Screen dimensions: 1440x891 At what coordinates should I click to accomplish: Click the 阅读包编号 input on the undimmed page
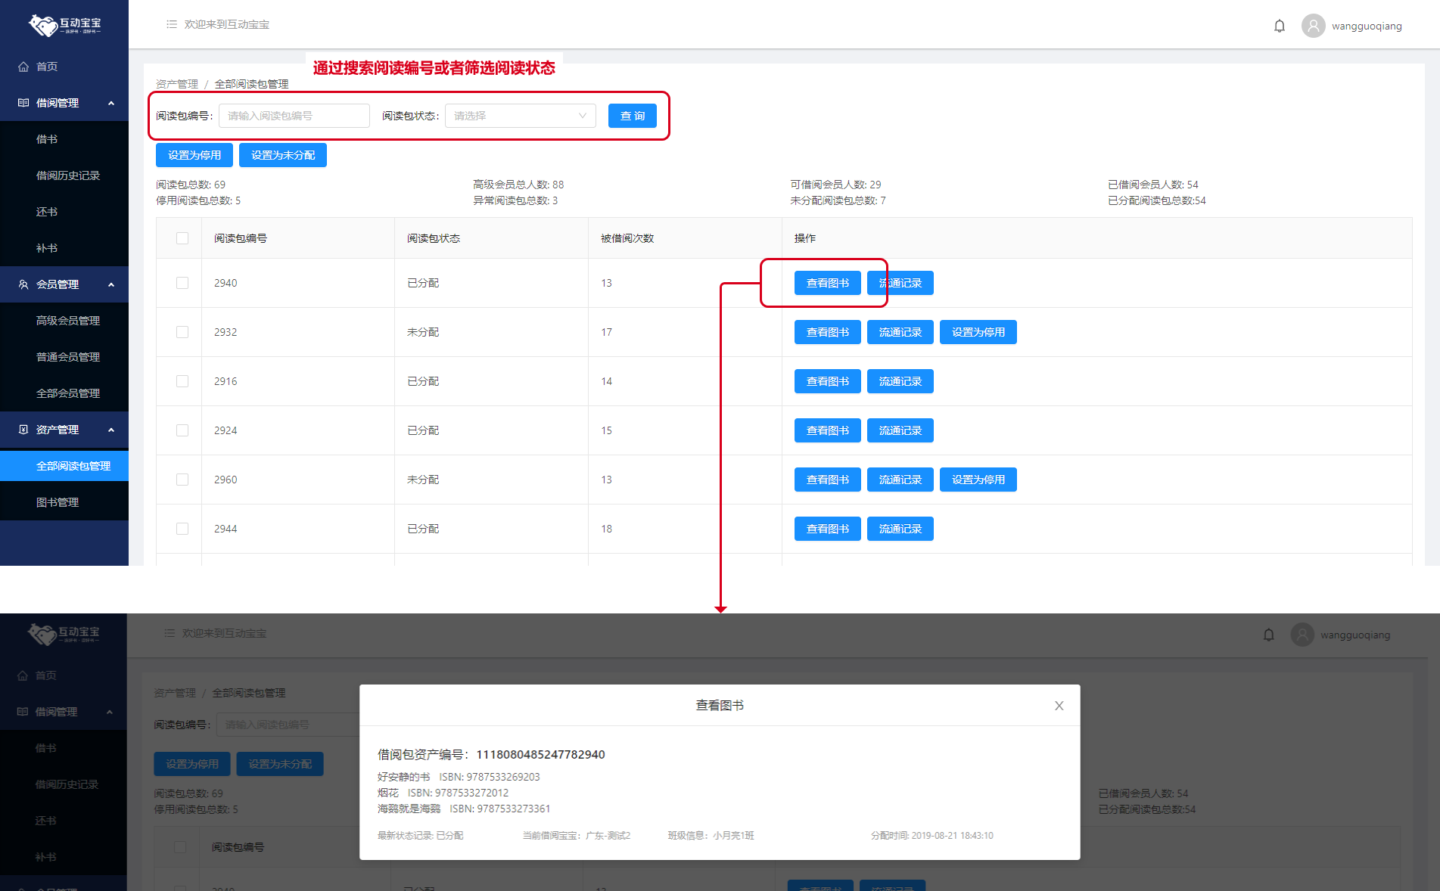coord(294,116)
